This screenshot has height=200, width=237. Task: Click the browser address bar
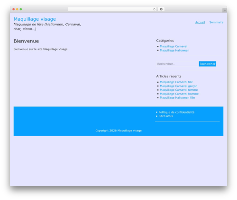pyautogui.click(x=112, y=9)
